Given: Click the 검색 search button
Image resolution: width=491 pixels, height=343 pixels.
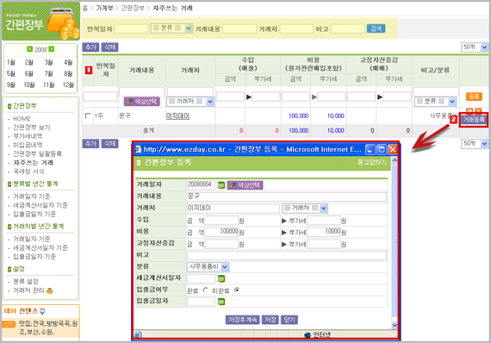Looking at the screenshot, I should pos(376,28).
